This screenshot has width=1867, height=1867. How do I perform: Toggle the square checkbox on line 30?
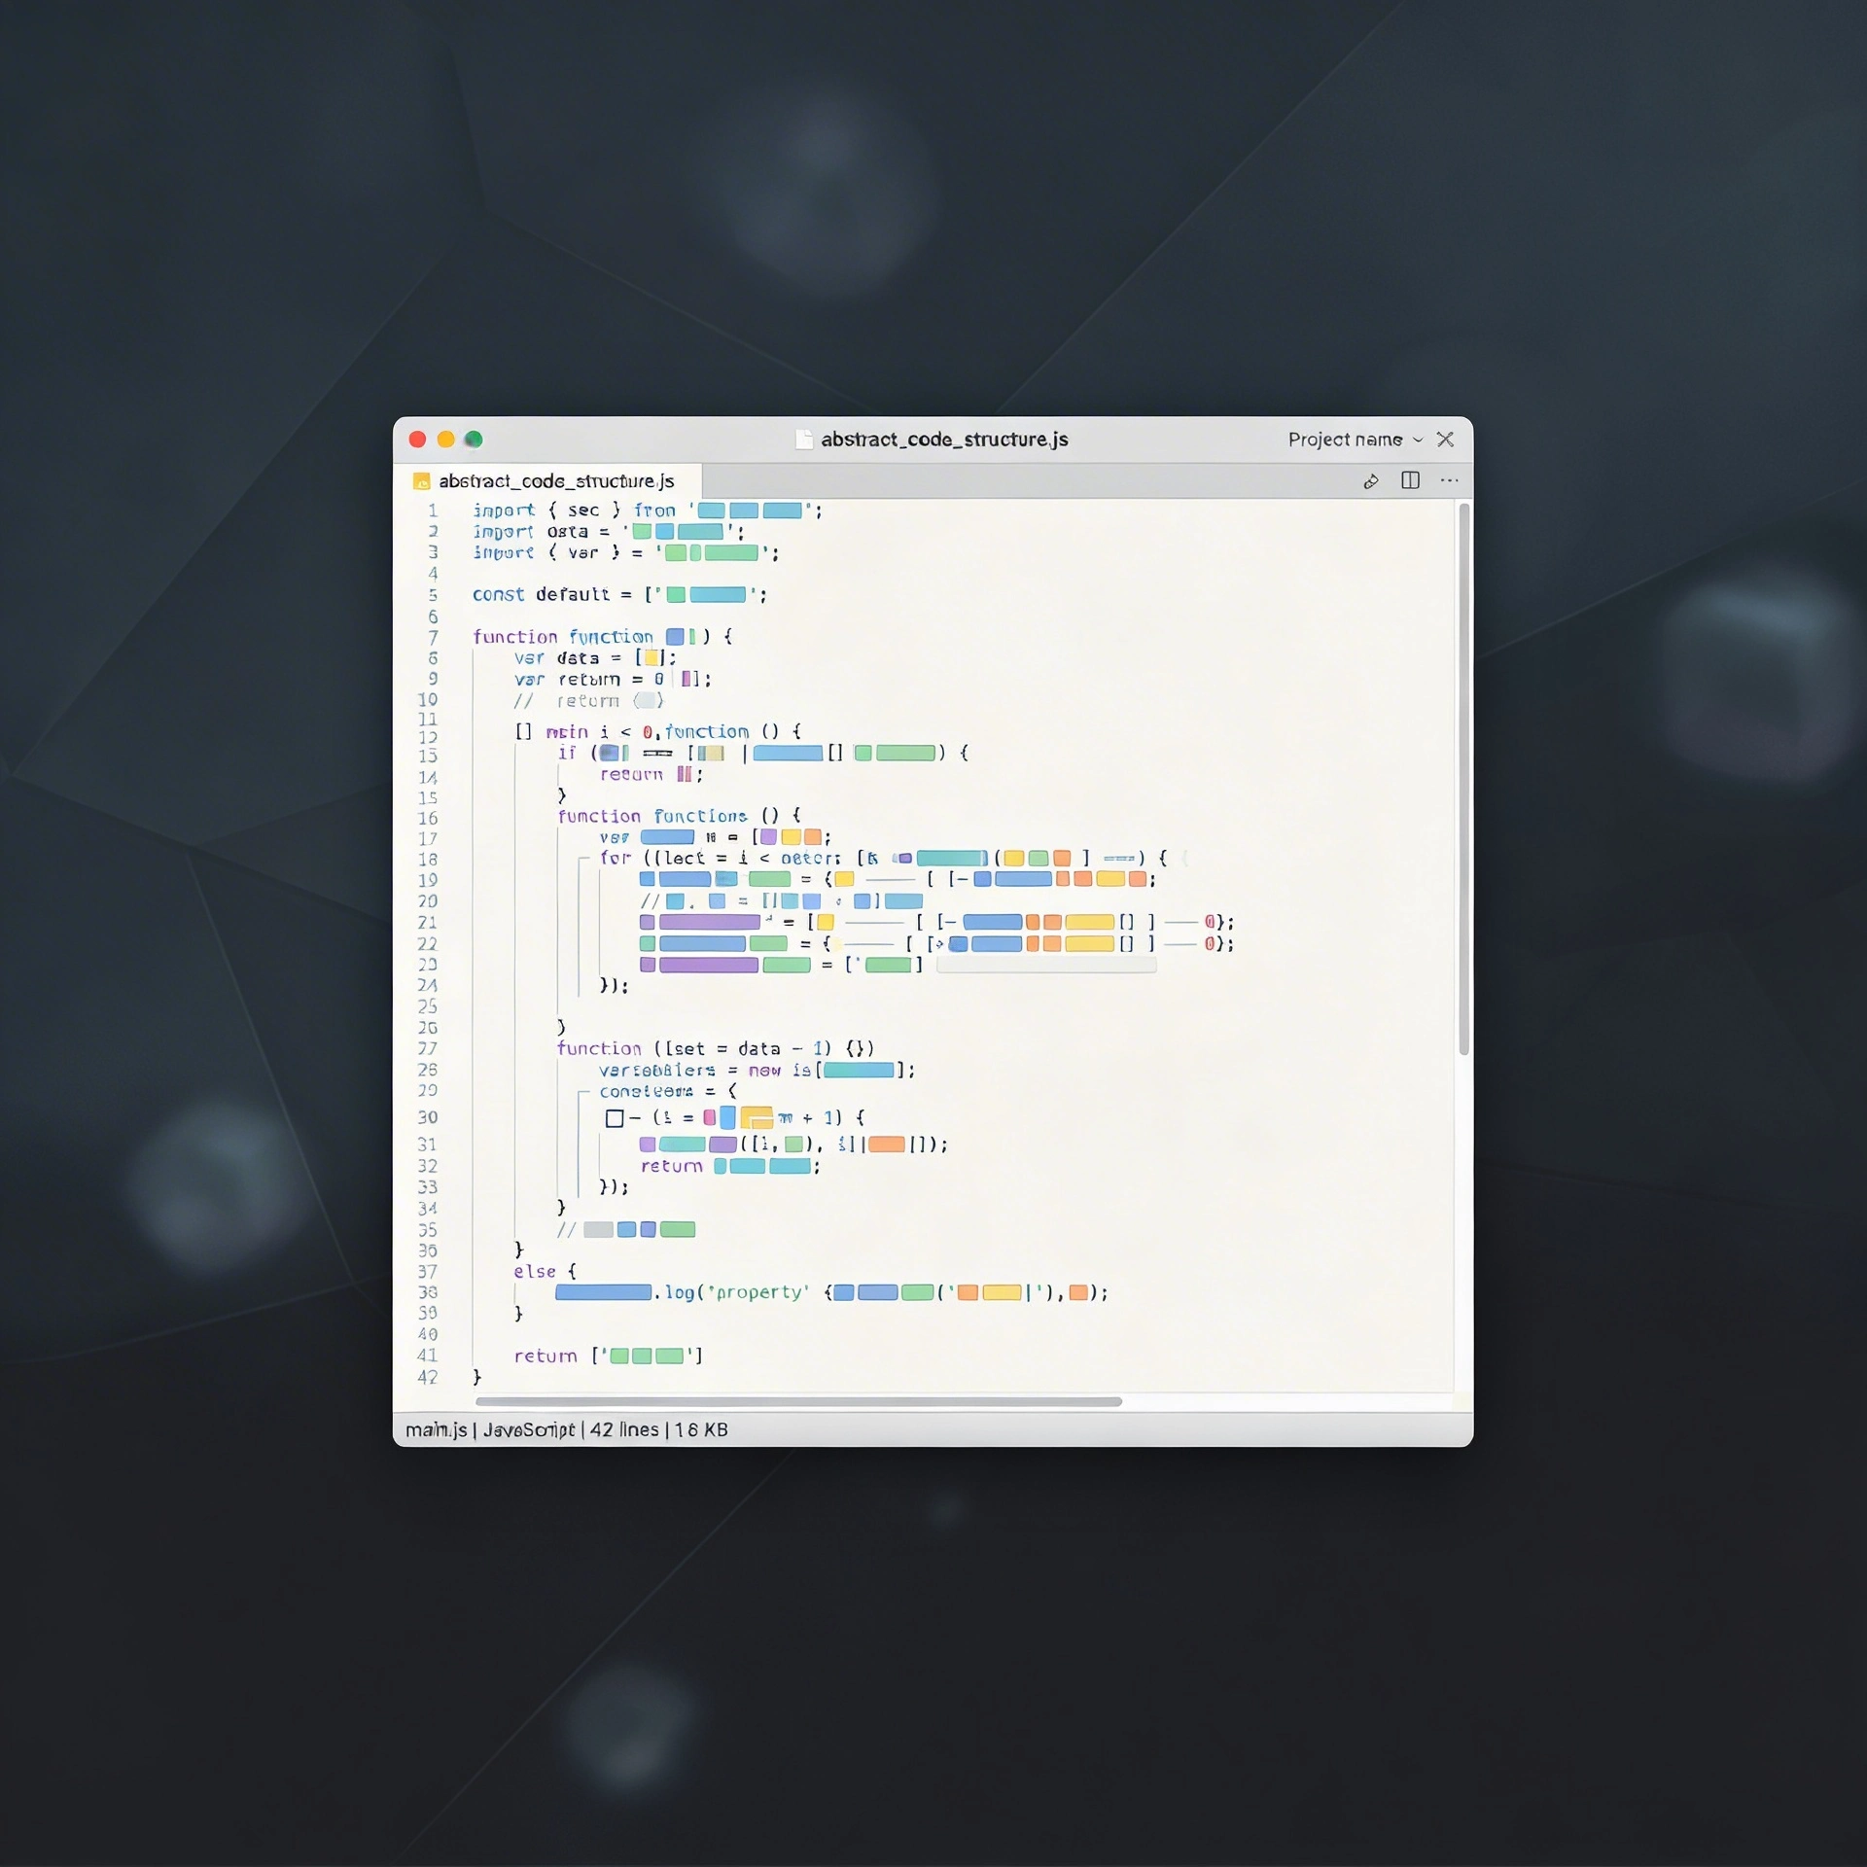pos(615,1118)
